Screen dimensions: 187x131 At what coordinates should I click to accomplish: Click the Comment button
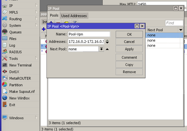coord(129,57)
